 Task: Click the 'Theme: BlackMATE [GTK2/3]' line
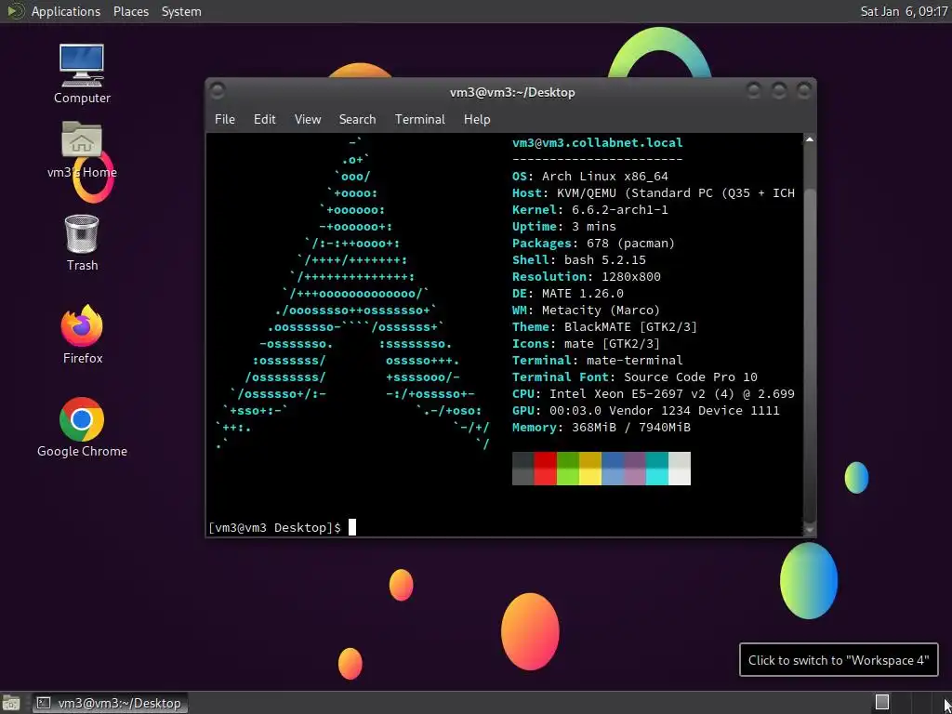[x=604, y=326]
